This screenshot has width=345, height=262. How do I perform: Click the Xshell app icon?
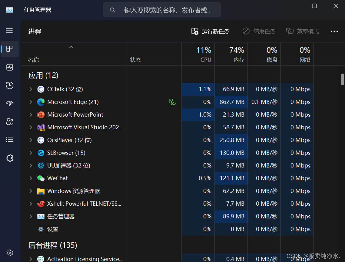click(x=41, y=204)
